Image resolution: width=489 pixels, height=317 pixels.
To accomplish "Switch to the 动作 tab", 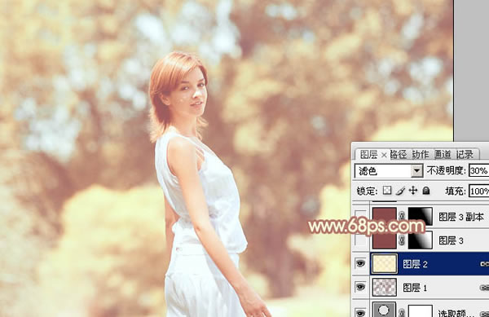I will tap(421, 154).
